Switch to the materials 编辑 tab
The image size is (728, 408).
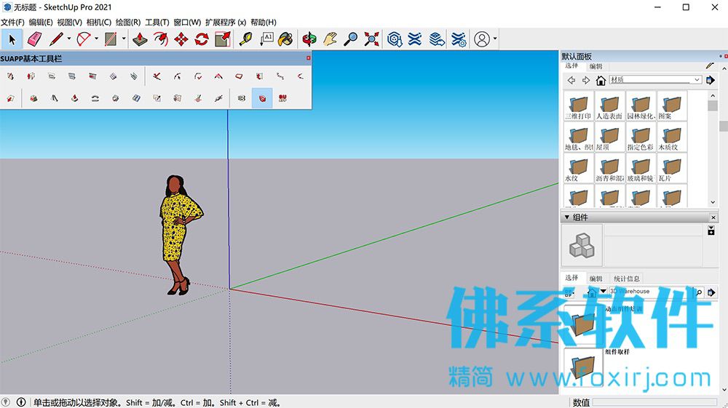click(x=596, y=66)
